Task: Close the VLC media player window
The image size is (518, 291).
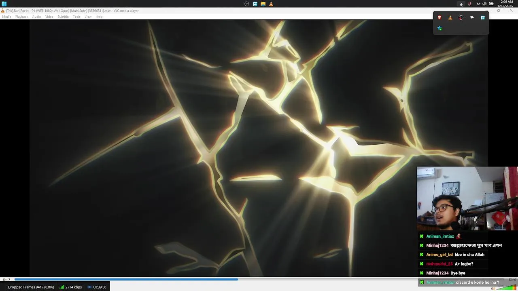Action: coord(511,11)
